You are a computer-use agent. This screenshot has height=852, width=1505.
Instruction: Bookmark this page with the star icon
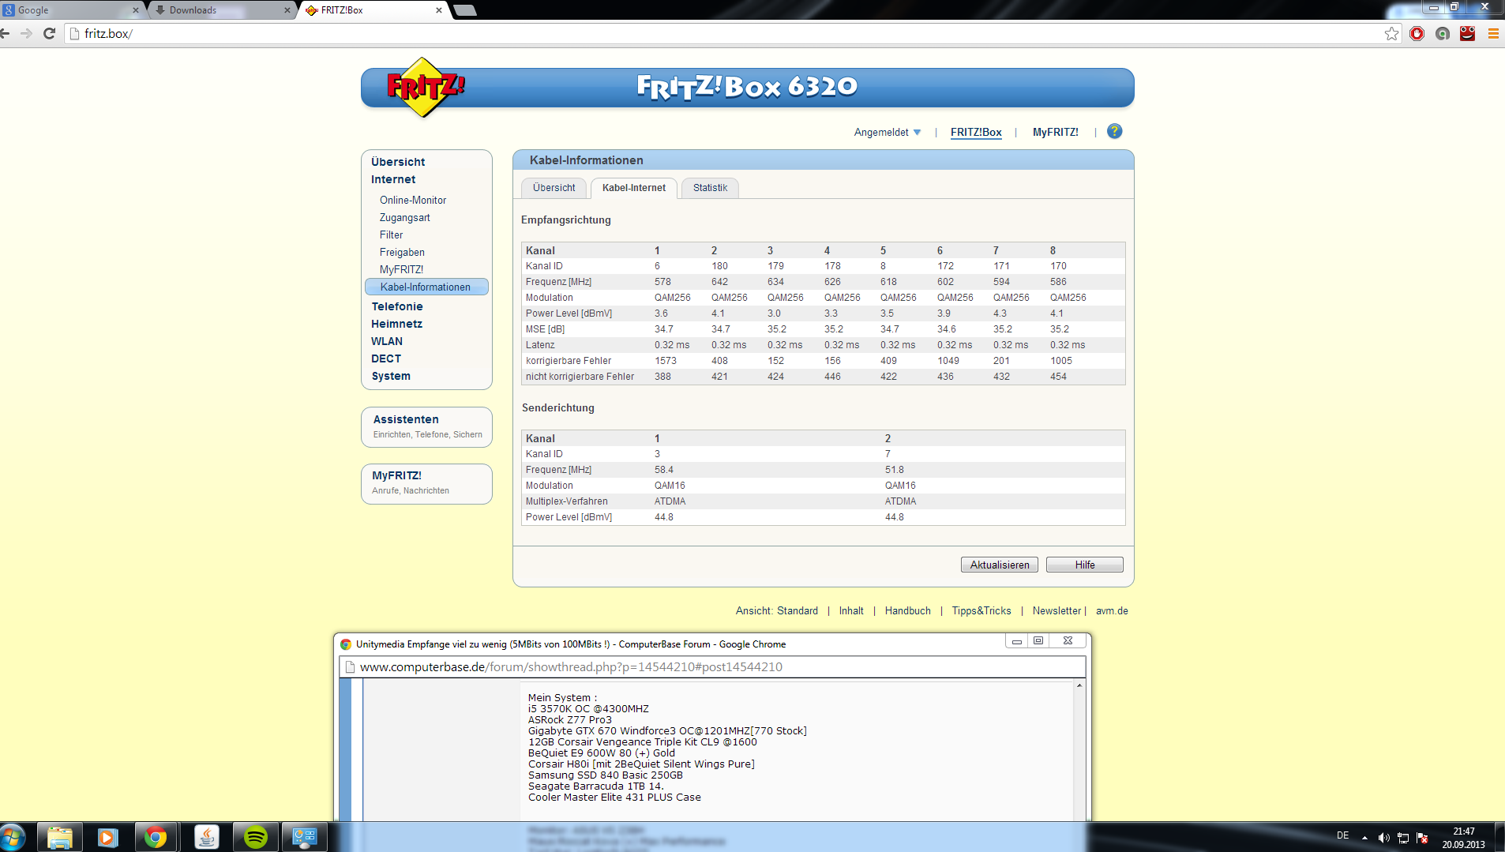1391,33
